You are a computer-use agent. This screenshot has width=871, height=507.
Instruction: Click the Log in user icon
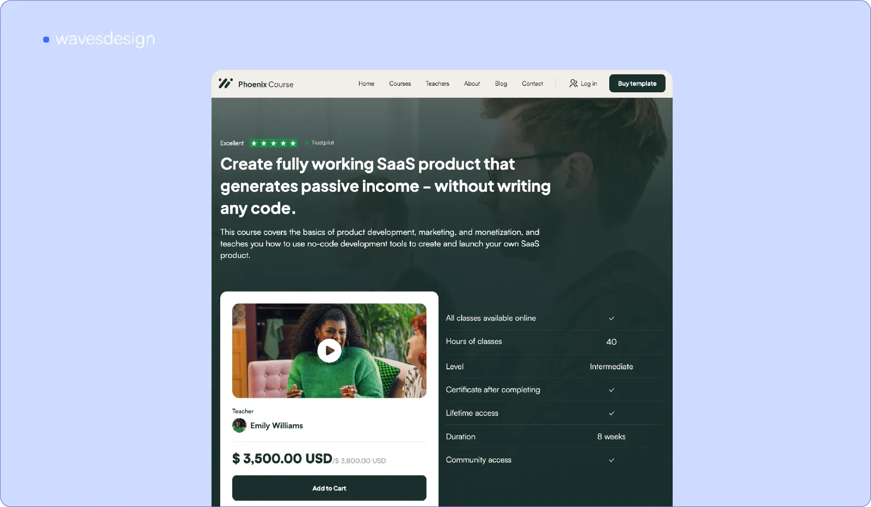pos(573,83)
